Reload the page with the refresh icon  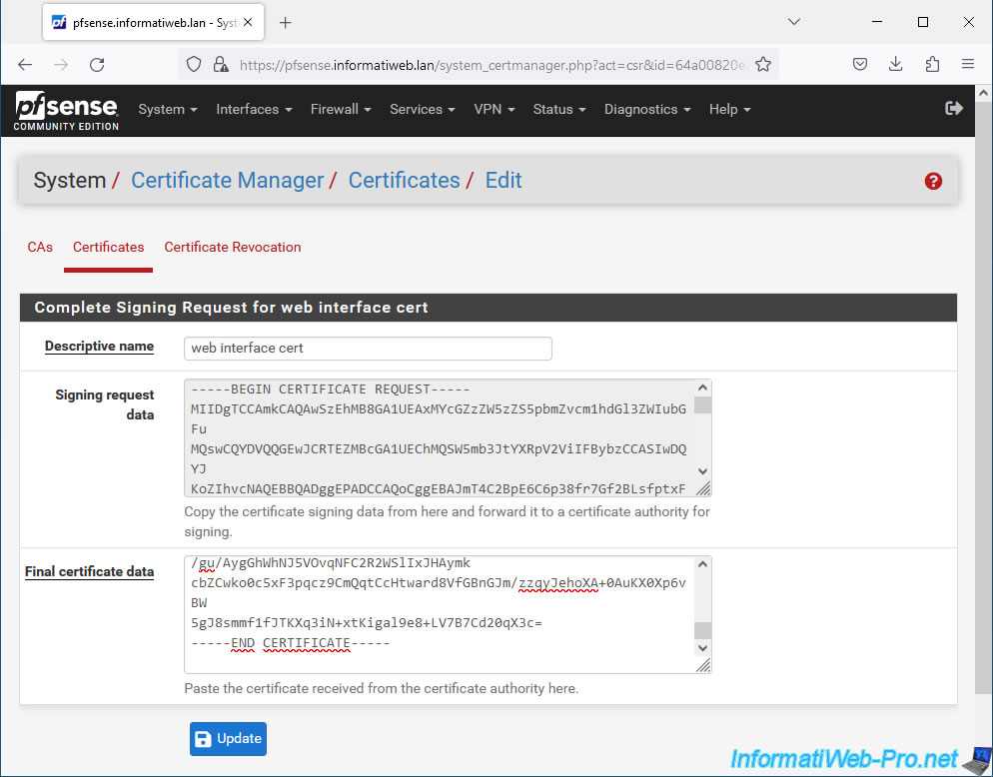coord(97,64)
